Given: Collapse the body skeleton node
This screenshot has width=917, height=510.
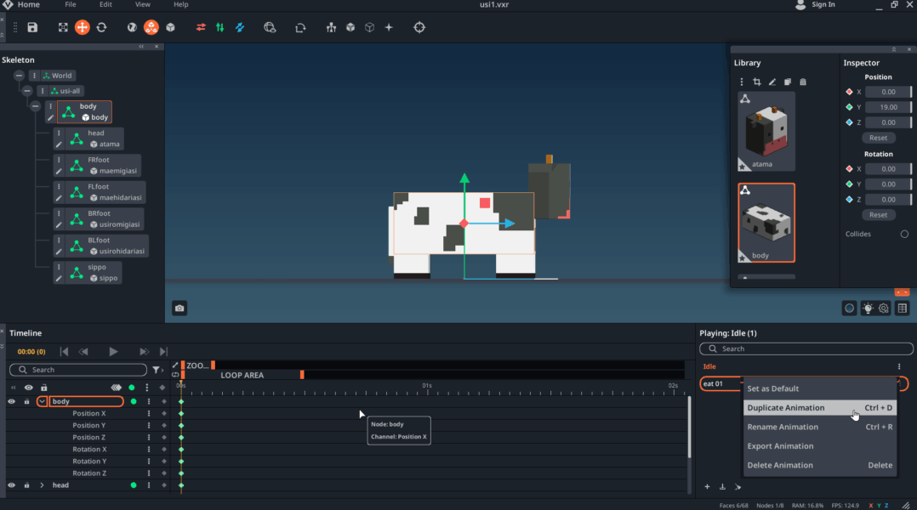Looking at the screenshot, I should (35, 106).
